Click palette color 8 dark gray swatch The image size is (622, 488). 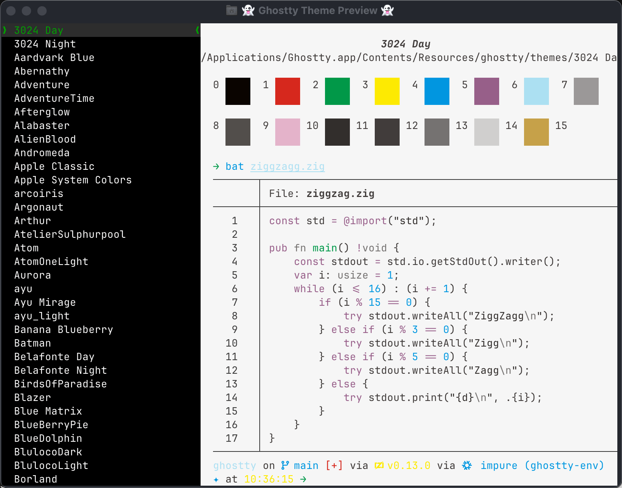point(238,132)
